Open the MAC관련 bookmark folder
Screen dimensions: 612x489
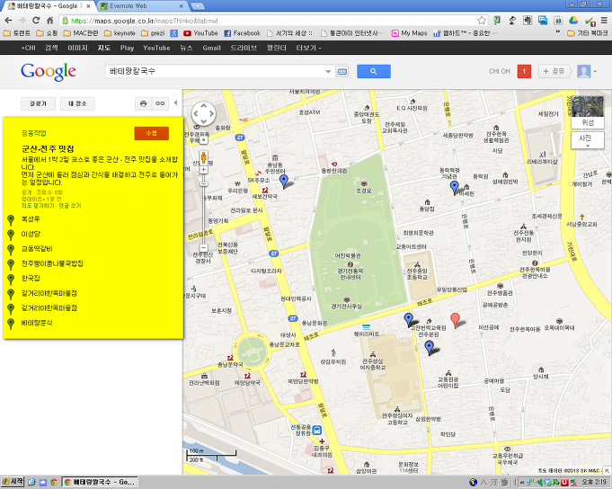(81, 33)
